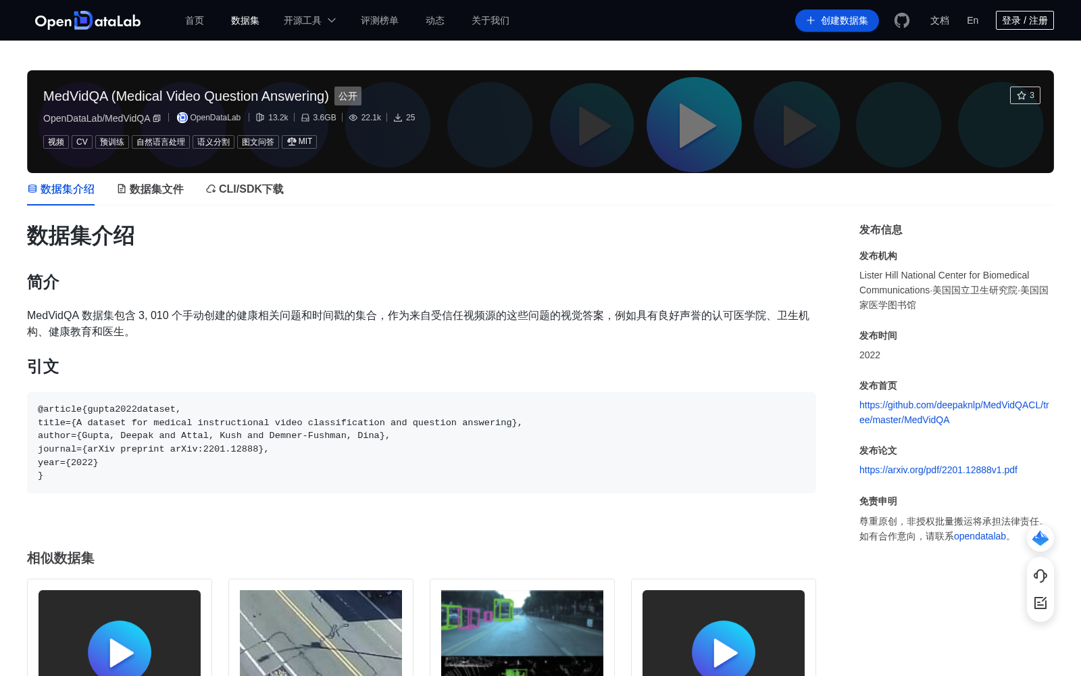Open 文档 link in header
1081x676 pixels.
940,20
